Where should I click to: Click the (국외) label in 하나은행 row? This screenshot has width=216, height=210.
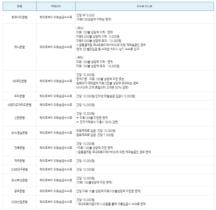(80, 58)
